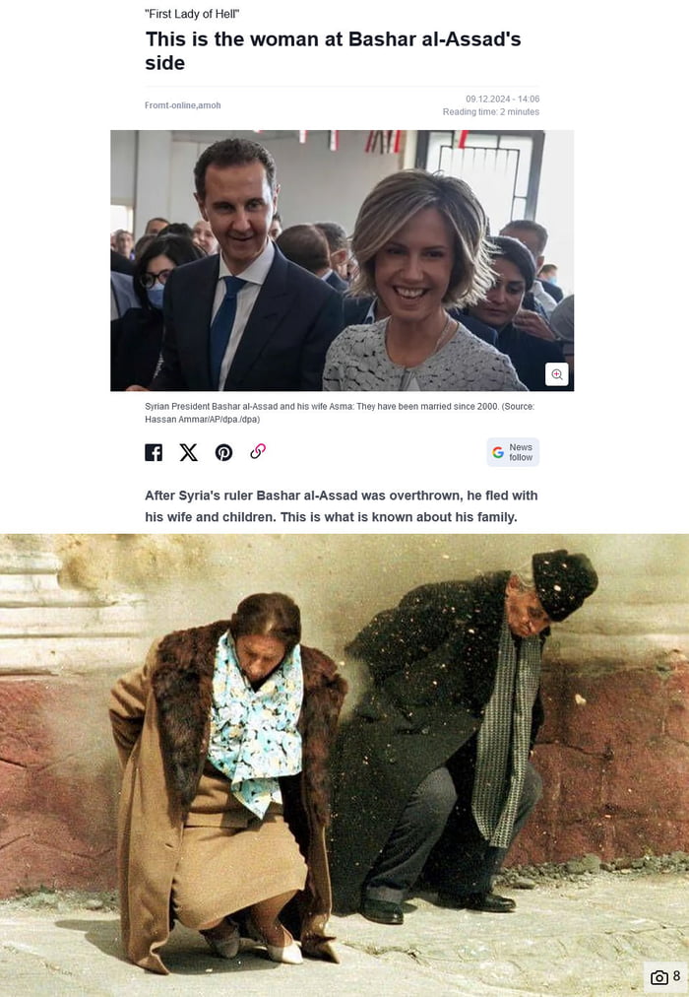Open the bottom photo of two crouching people

[344, 764]
